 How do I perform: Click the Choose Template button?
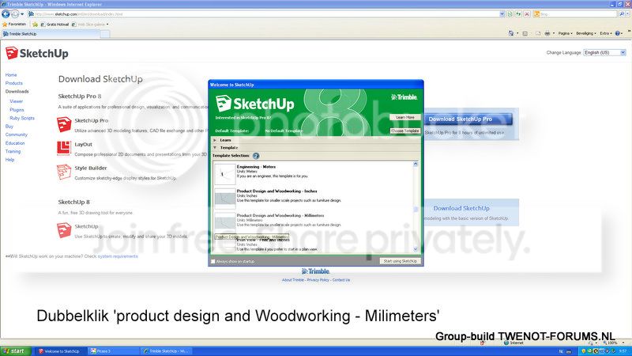(x=405, y=131)
